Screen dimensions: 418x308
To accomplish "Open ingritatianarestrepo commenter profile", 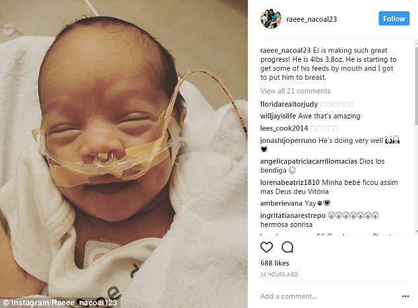I will point(293,215).
